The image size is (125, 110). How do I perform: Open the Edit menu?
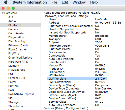point(65,2)
